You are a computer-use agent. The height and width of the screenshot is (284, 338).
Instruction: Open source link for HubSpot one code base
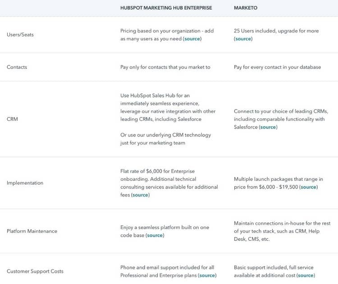pos(155,235)
